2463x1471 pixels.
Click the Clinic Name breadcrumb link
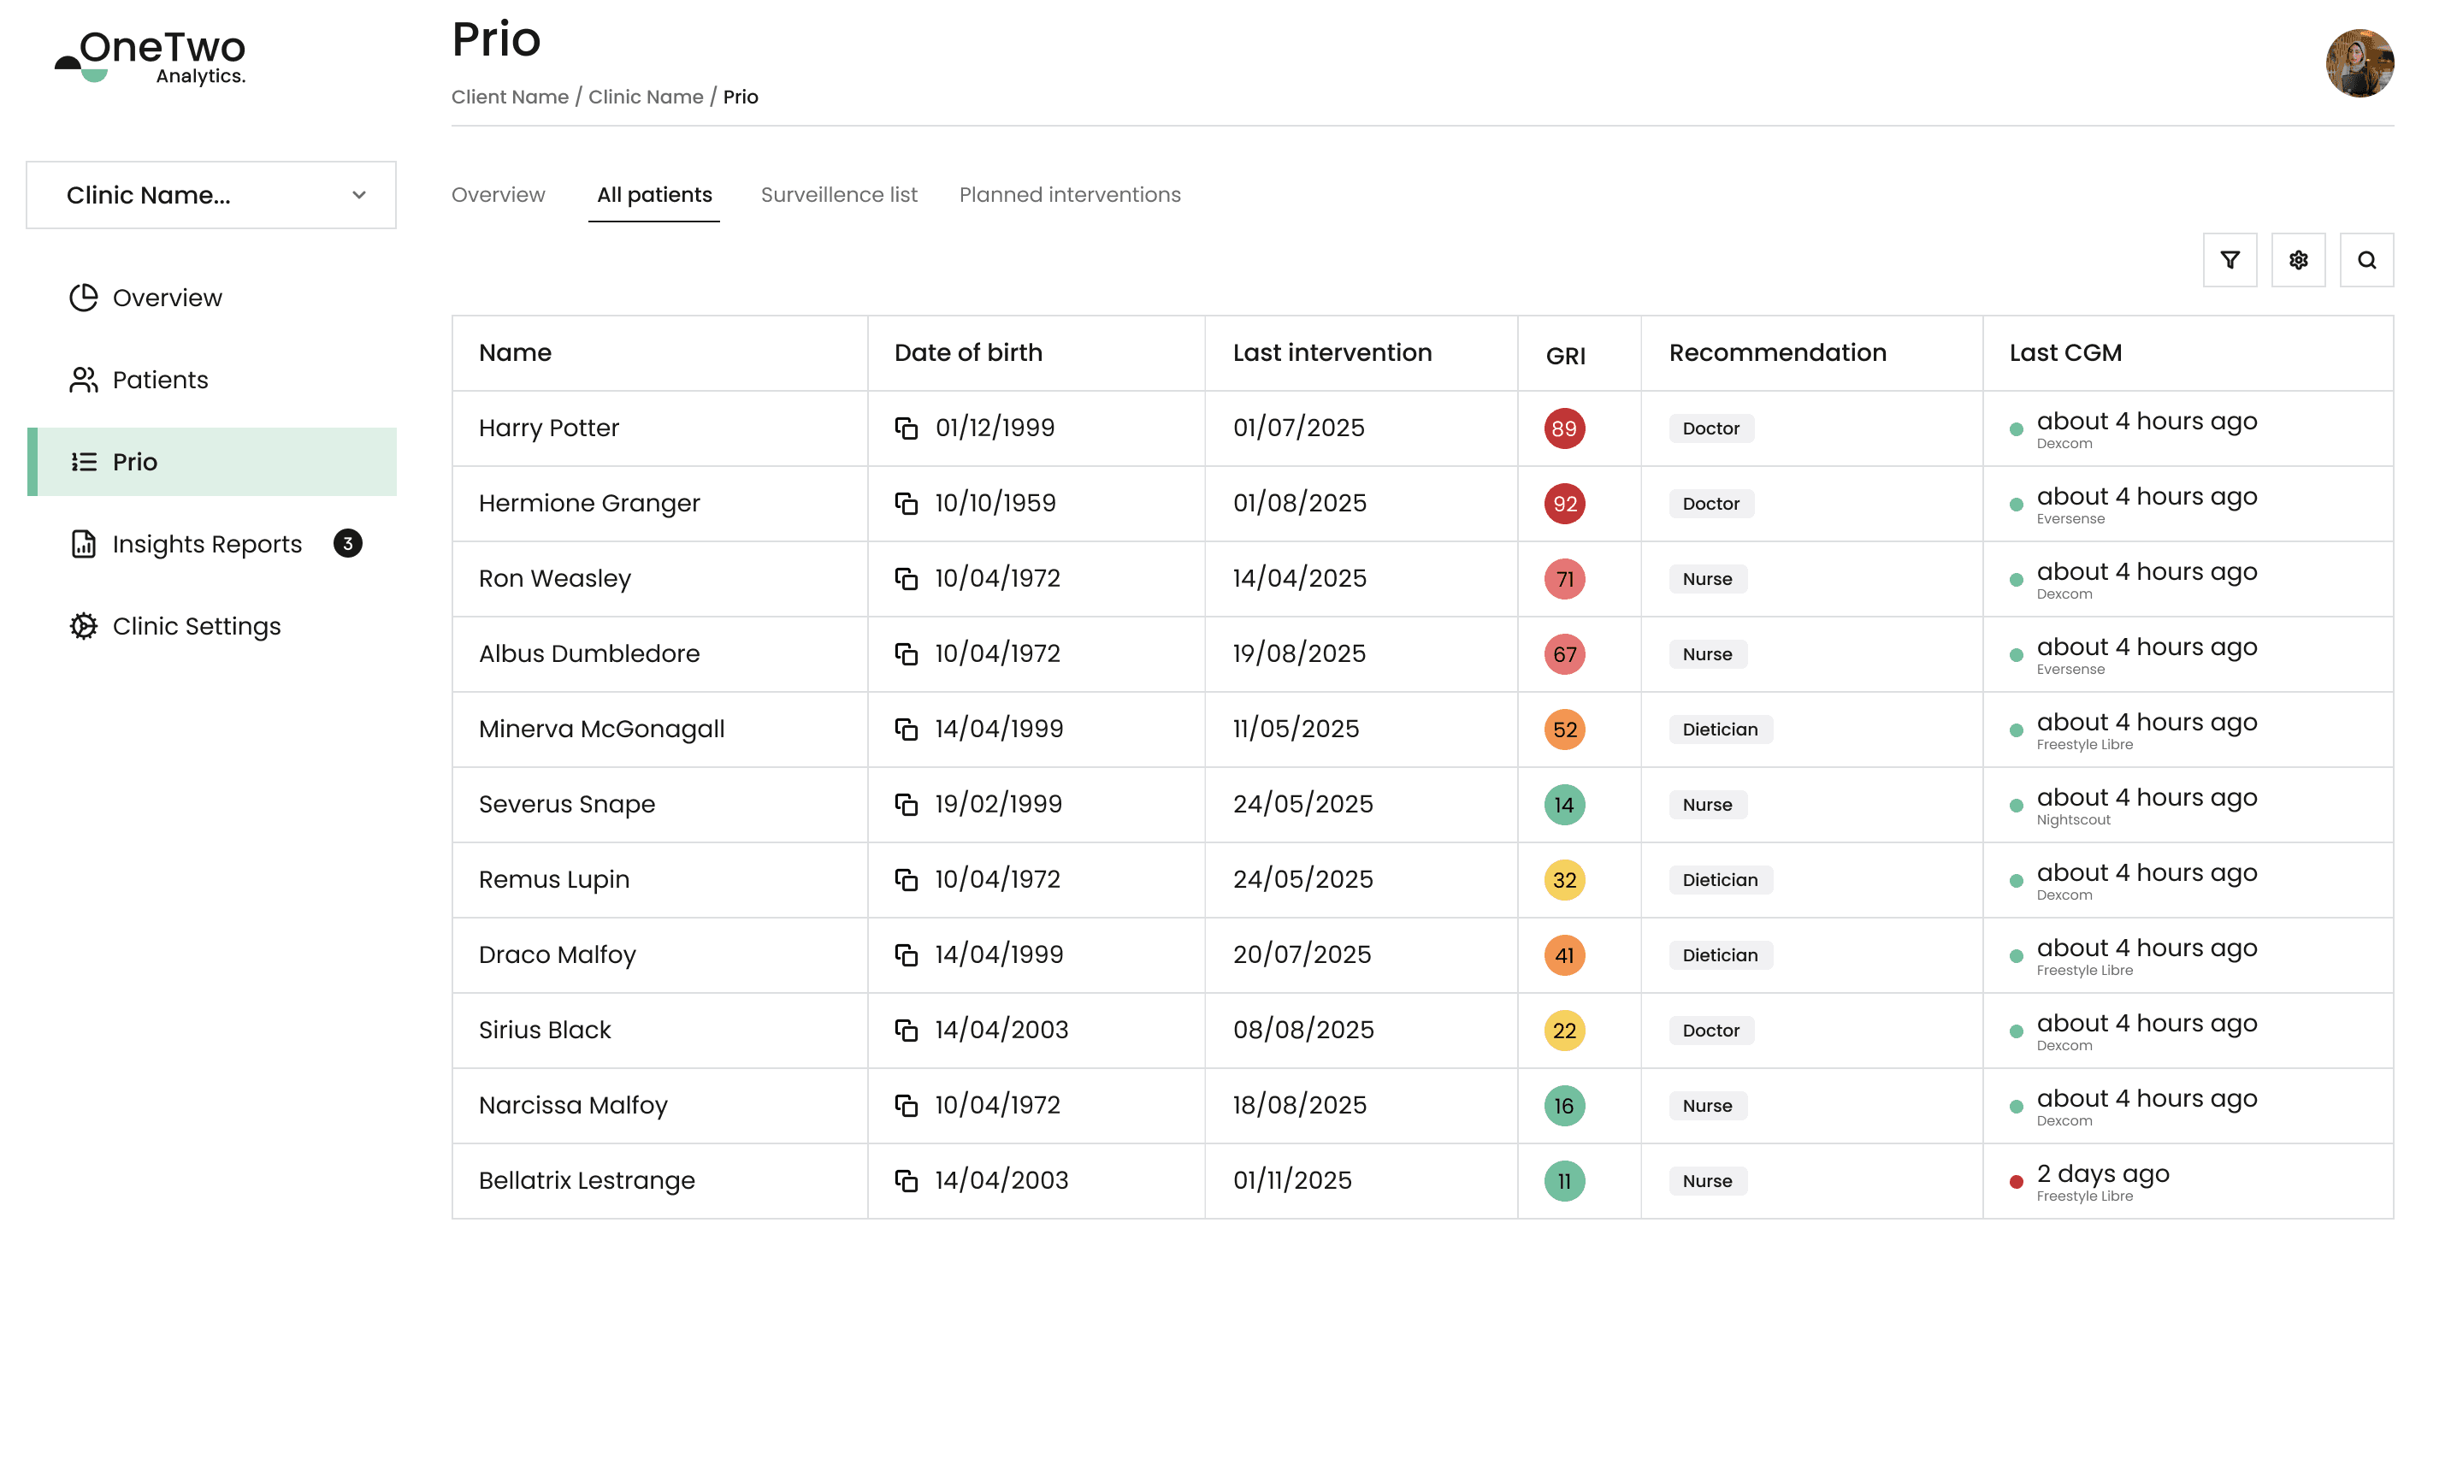(645, 97)
